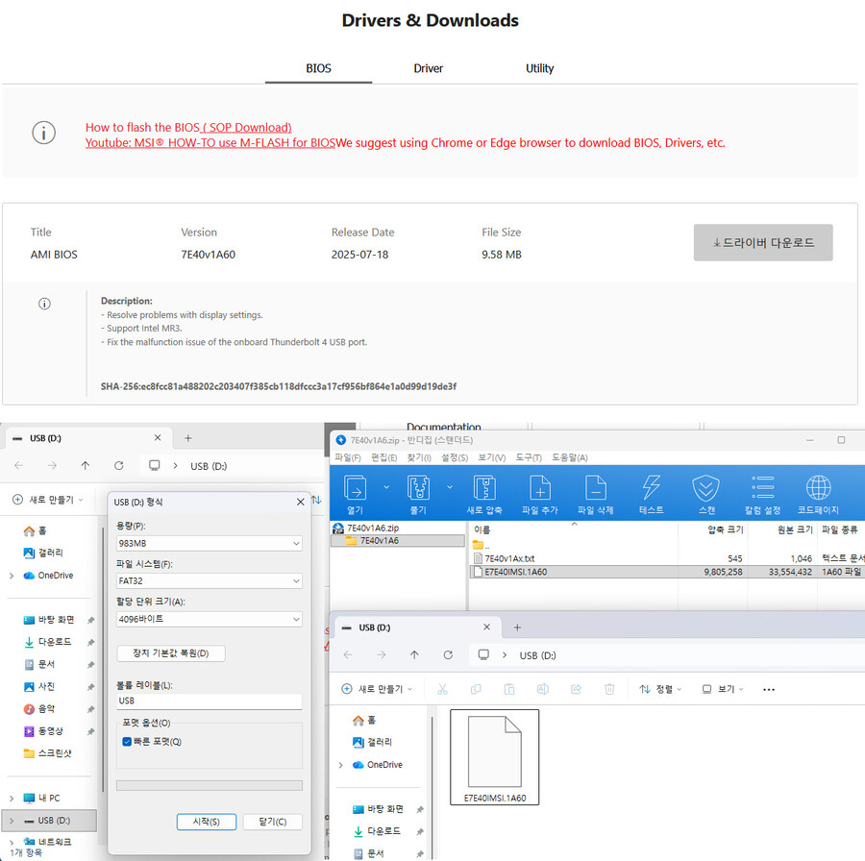Switch to the Driver tab
Image resolution: width=865 pixels, height=861 pixels.
point(428,68)
